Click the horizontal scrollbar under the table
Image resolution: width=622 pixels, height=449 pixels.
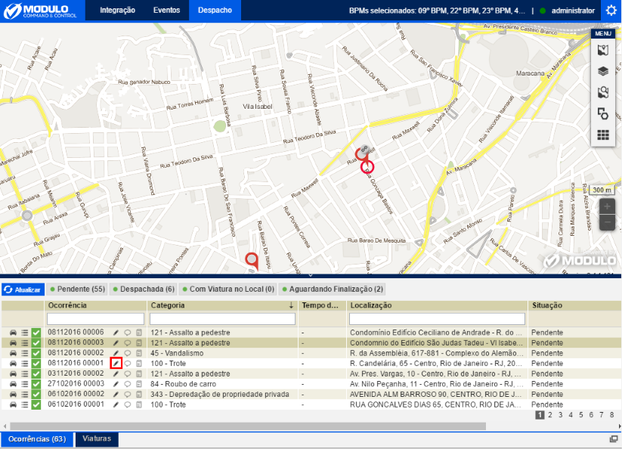tap(248, 426)
